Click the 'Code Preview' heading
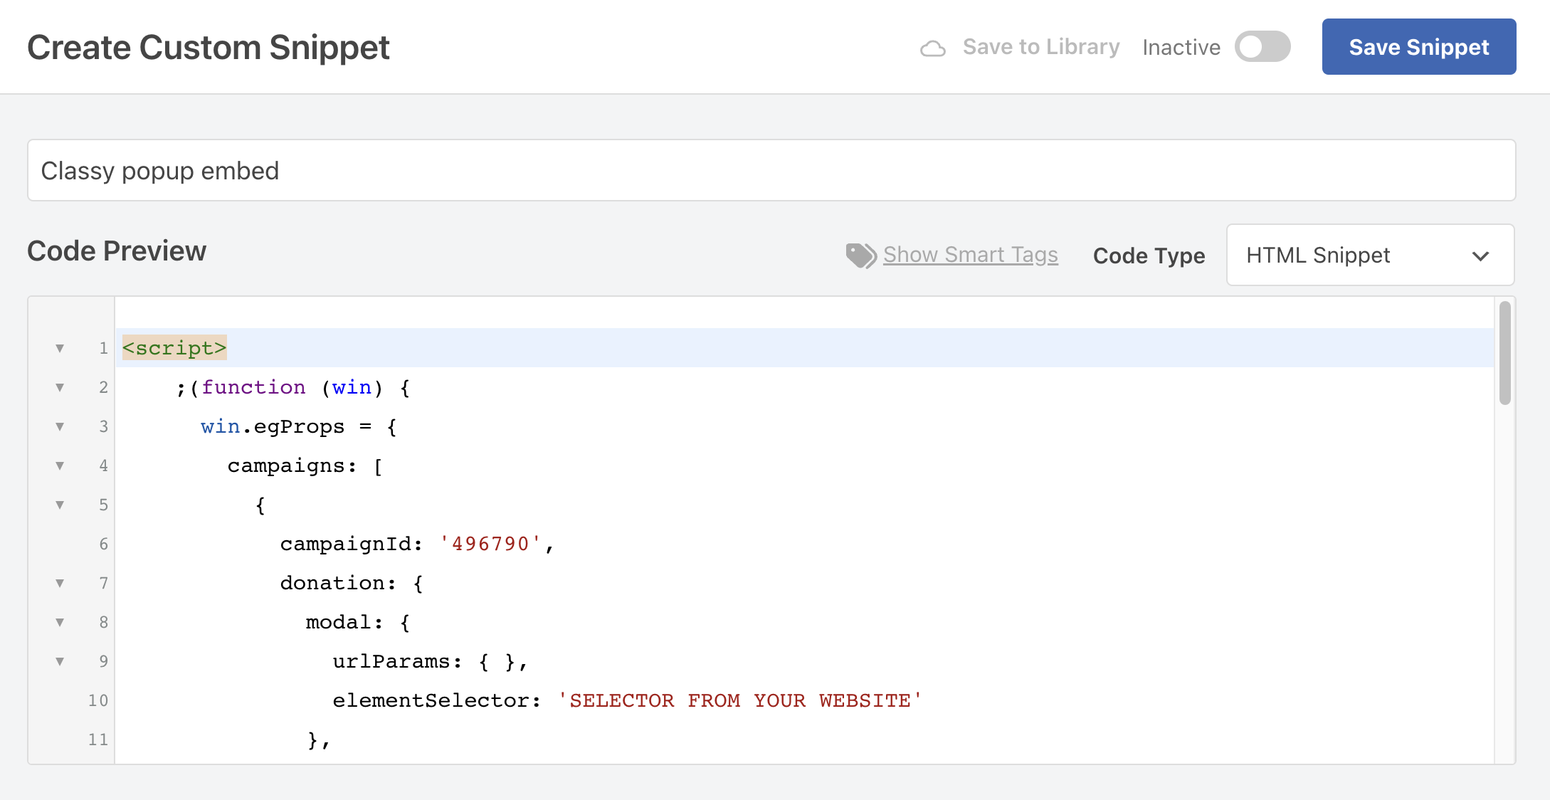The height and width of the screenshot is (800, 1550). pos(117,251)
